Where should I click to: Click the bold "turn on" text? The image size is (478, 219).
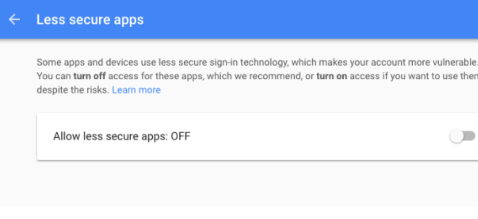[x=332, y=76]
